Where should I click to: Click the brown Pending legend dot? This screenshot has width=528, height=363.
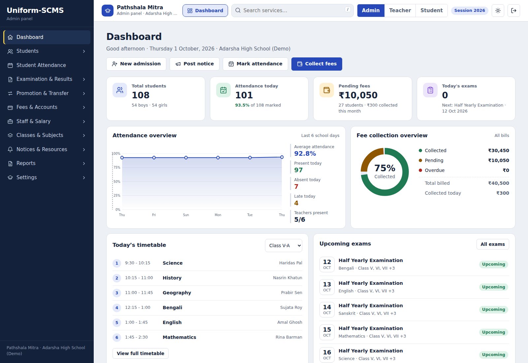click(420, 160)
